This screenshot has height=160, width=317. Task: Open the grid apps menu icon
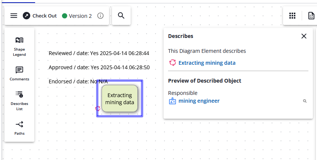292,16
